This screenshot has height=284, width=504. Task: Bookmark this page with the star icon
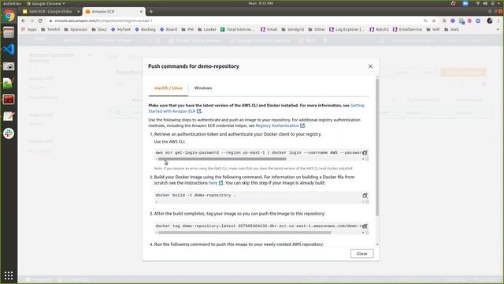434,21
